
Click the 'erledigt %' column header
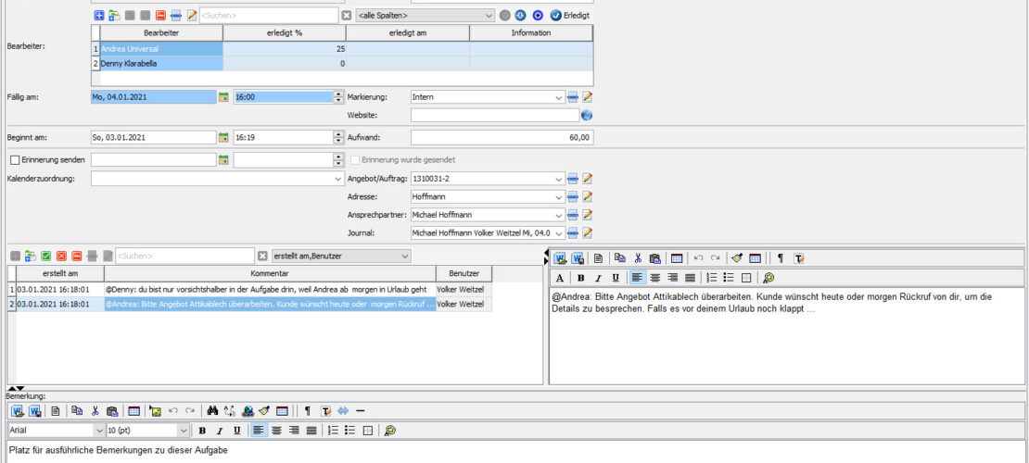coord(285,33)
